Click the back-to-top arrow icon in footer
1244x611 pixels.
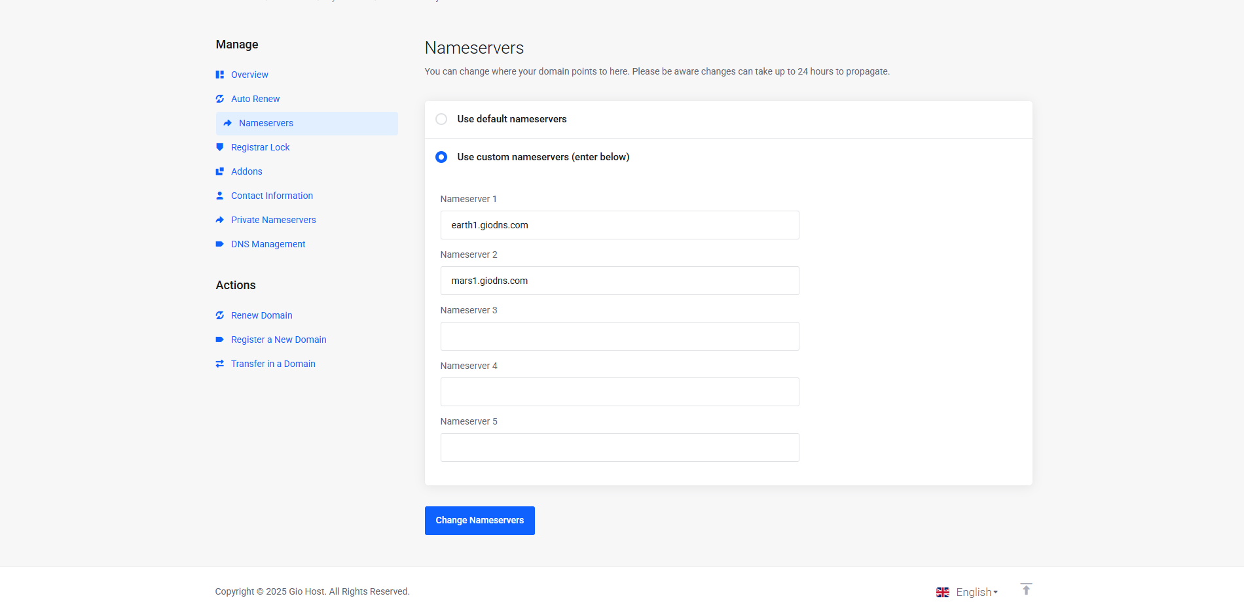[x=1026, y=589]
